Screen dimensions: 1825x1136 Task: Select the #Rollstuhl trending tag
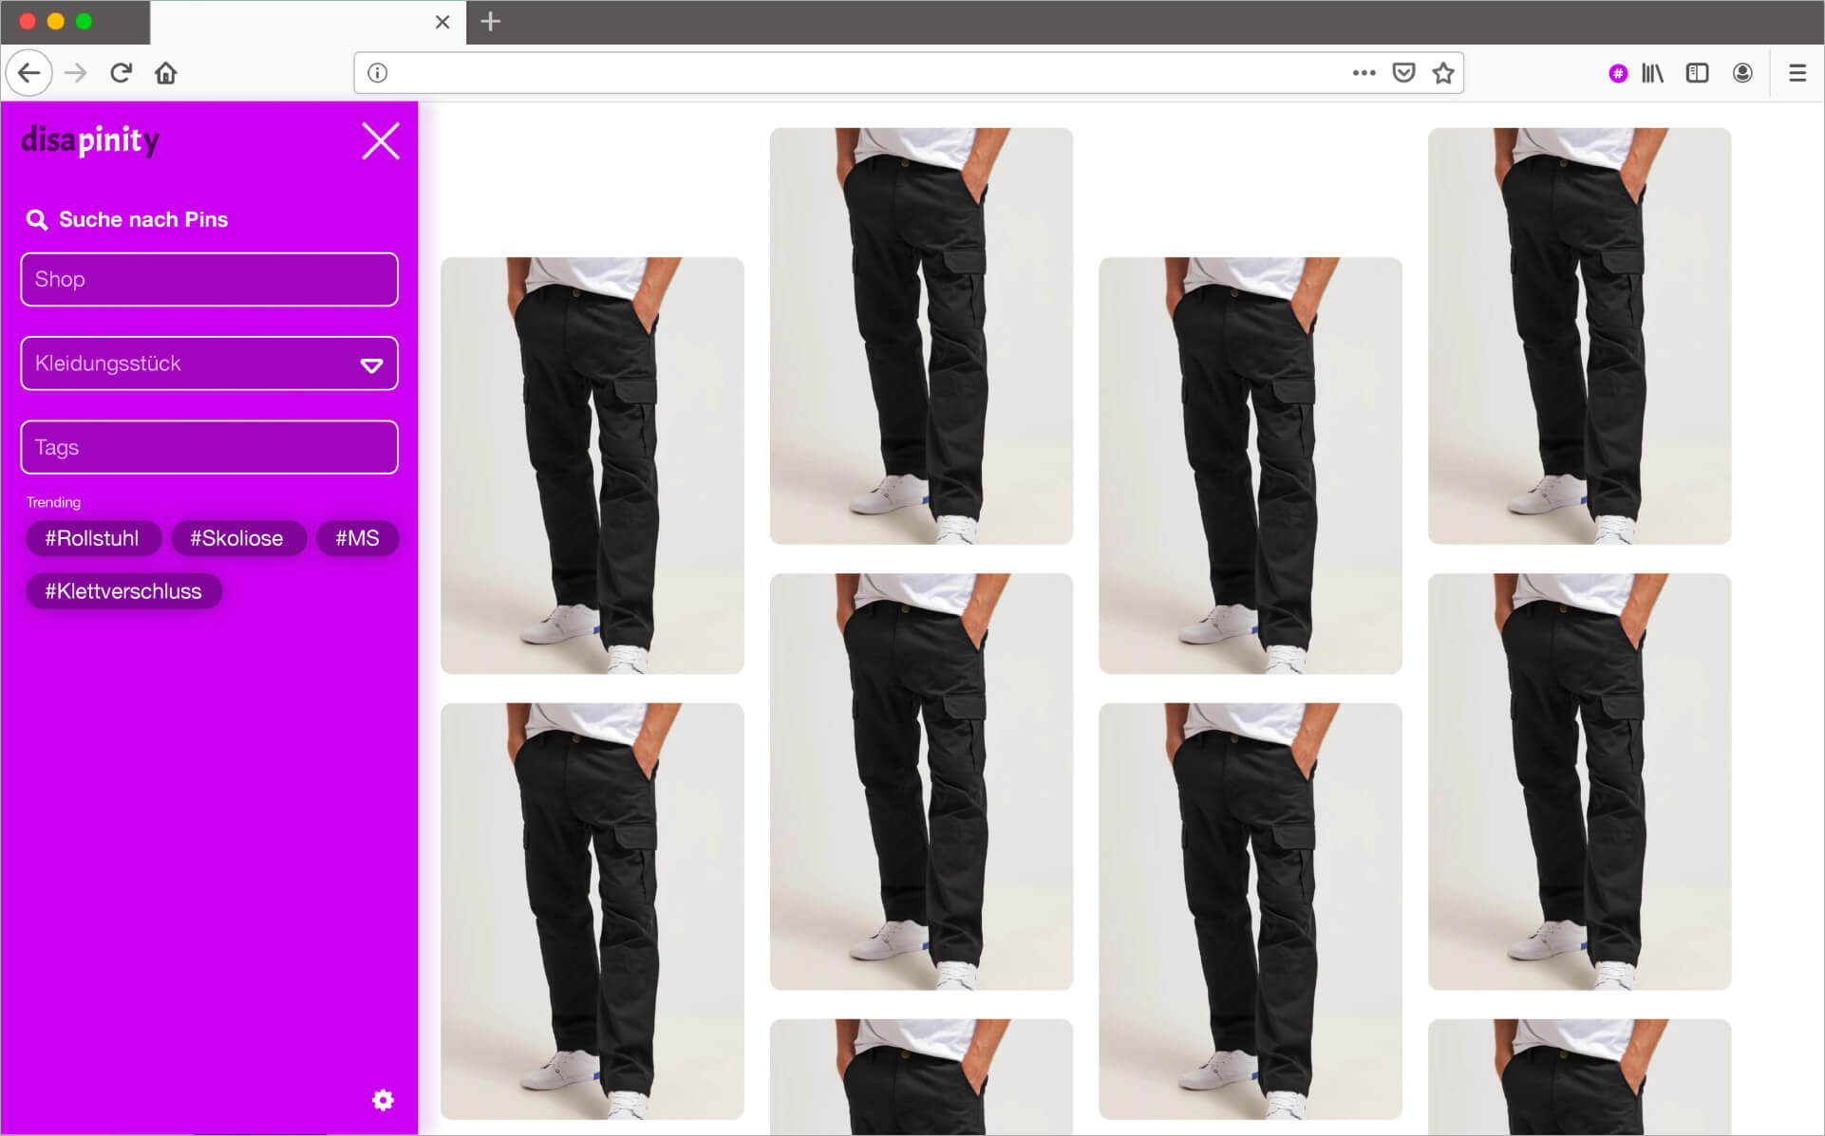tap(92, 538)
